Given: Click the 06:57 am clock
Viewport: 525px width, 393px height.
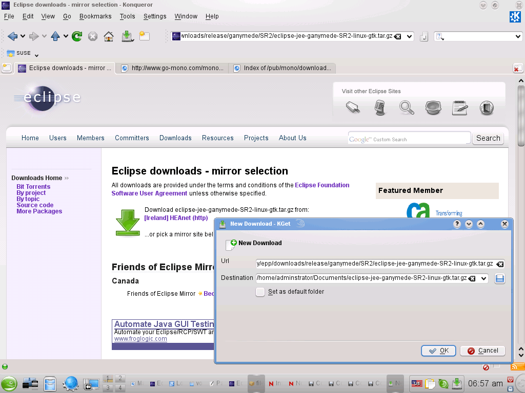Looking at the screenshot, I should click(485, 383).
